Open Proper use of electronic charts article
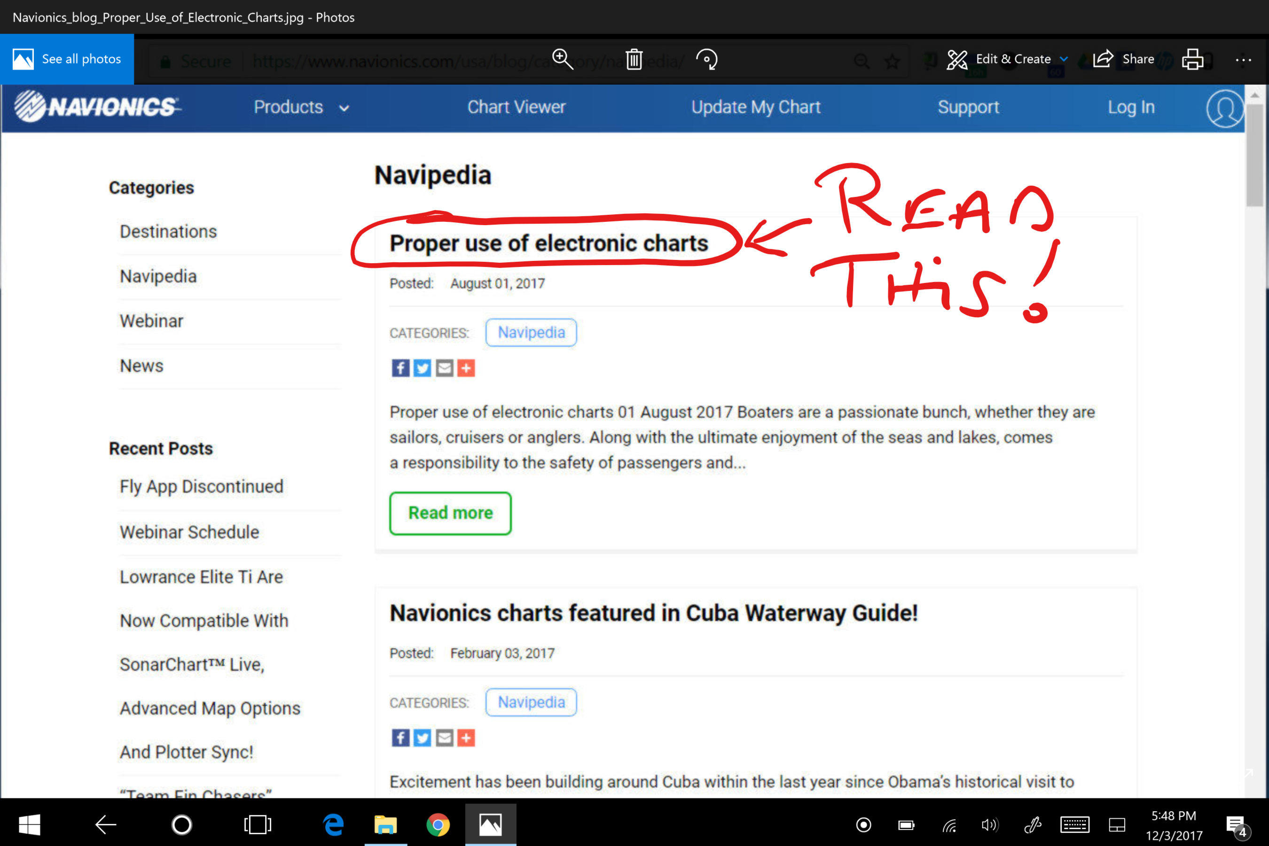Viewport: 1269px width, 846px height. (x=548, y=243)
